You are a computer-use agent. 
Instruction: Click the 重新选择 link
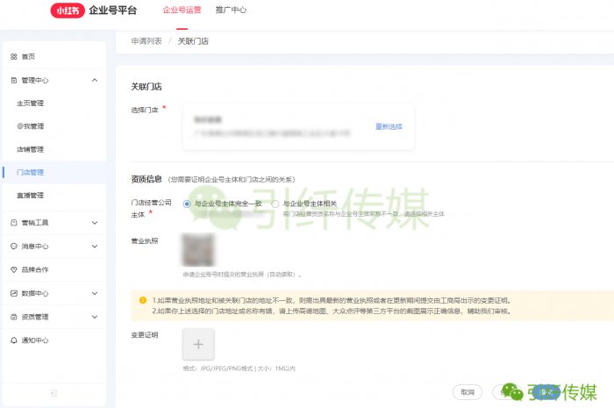pos(389,126)
